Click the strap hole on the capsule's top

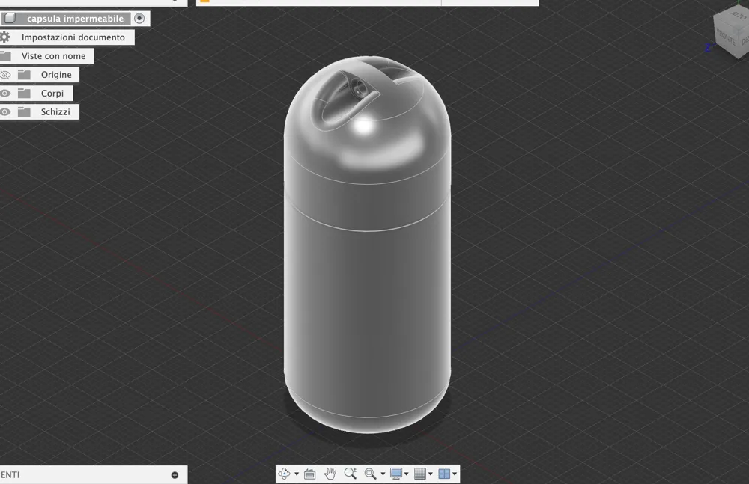358,88
